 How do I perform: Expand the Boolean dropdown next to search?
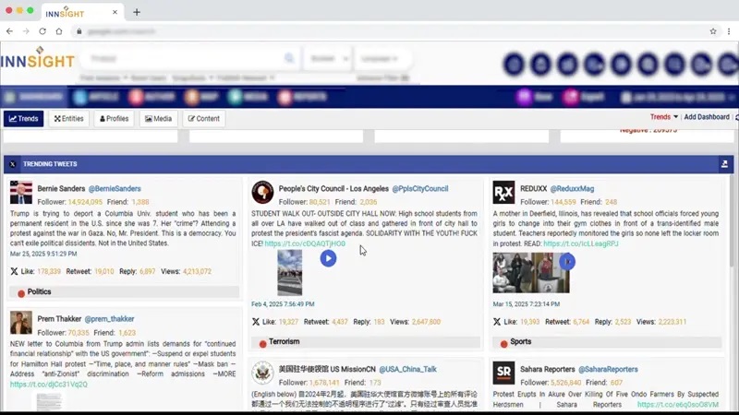pos(329,58)
